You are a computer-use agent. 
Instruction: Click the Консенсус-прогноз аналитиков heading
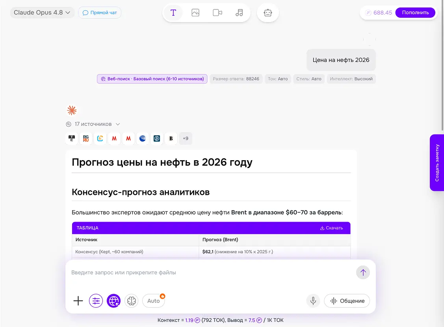[x=141, y=192]
